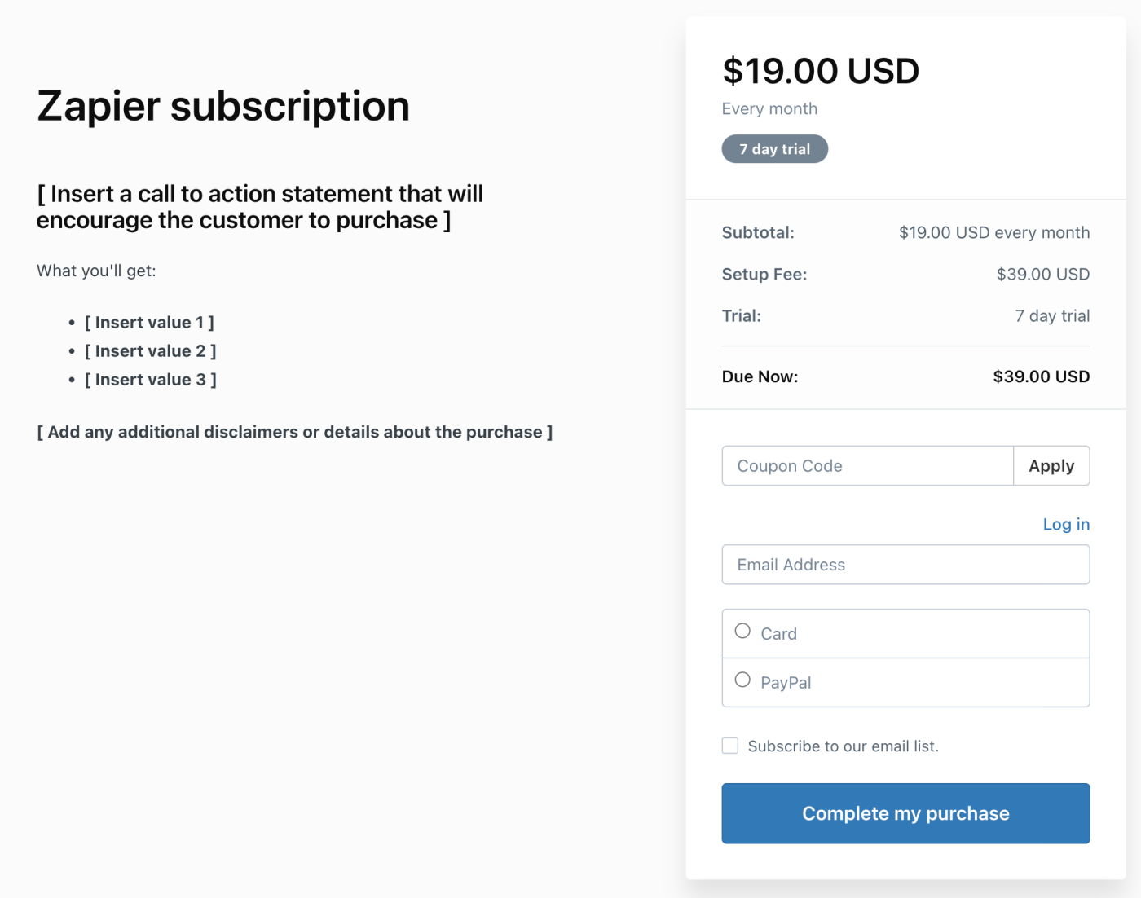The width and height of the screenshot is (1141, 898).
Task: Choose the PayPal payment radio button
Action: coord(742,680)
